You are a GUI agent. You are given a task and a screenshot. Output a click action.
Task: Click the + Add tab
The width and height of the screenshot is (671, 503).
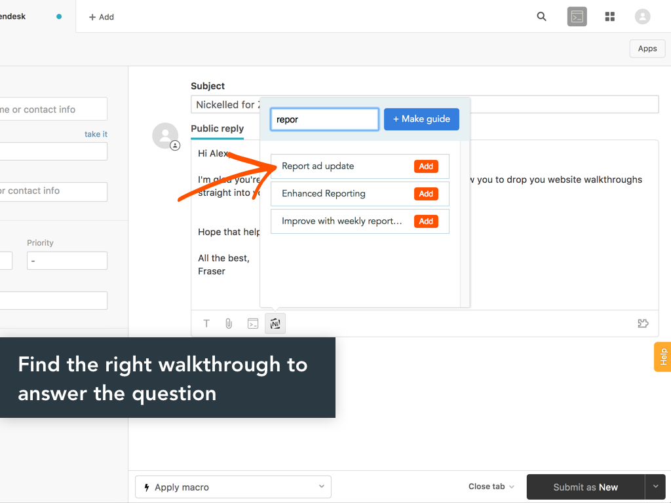click(x=101, y=17)
